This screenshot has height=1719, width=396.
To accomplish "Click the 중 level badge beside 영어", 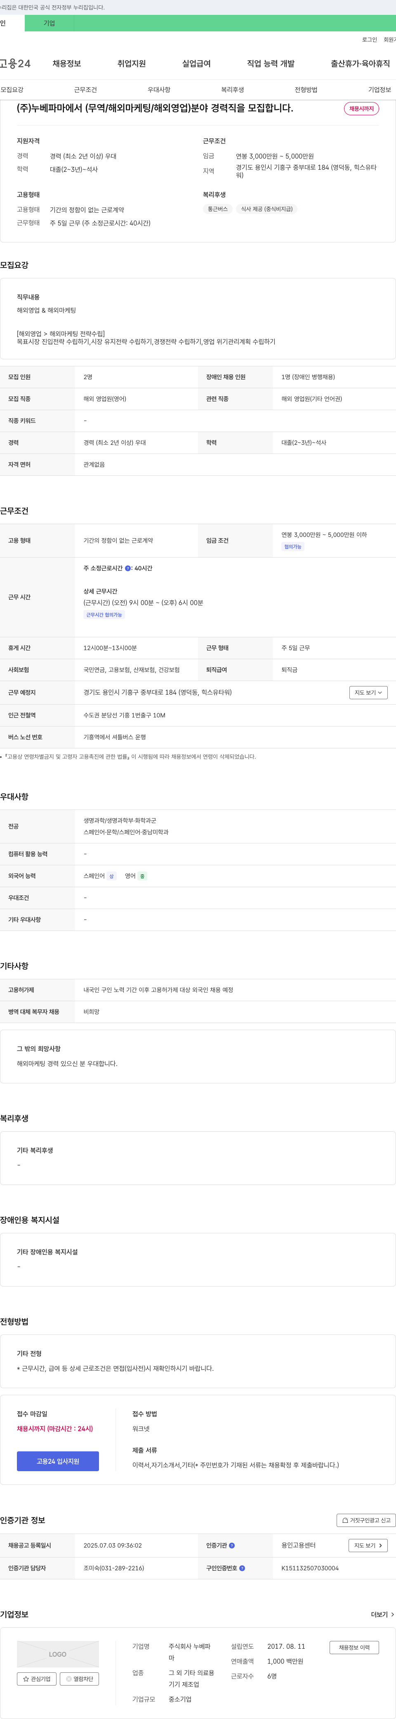I will (142, 876).
